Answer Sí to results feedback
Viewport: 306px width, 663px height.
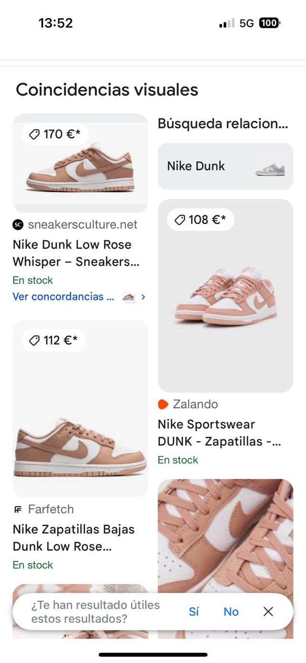click(x=194, y=611)
